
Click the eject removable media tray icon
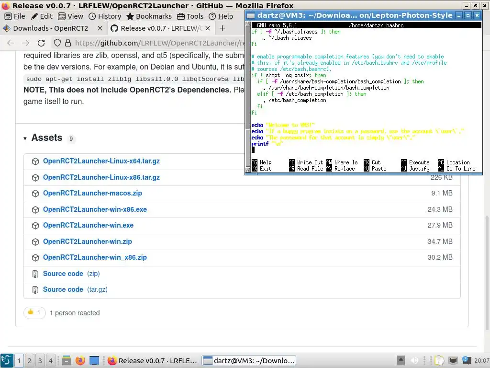coord(401,360)
